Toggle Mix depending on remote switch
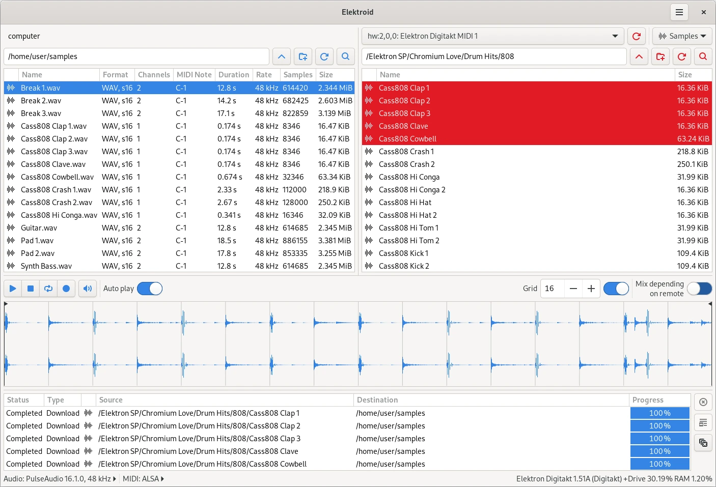716x487 pixels. [x=700, y=289]
